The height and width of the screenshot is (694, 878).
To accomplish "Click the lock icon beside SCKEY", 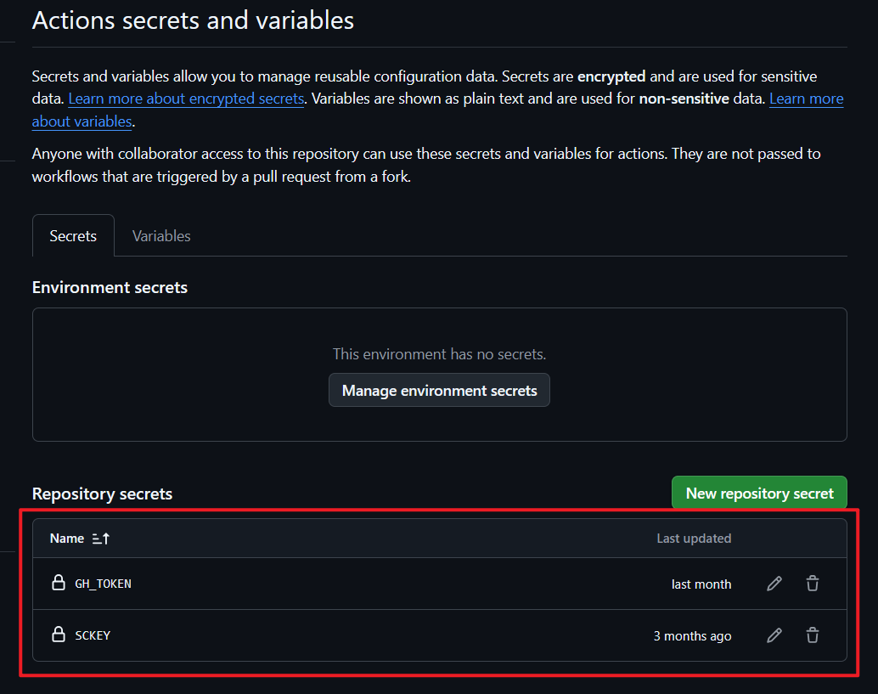I will point(59,635).
